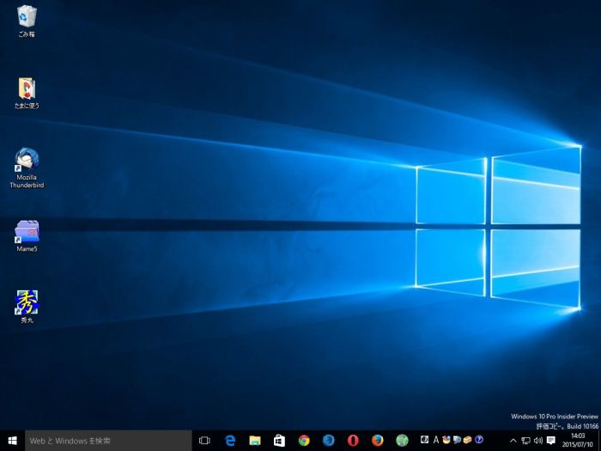Open the ごみ箱 recycle bin desktop icon
The width and height of the screenshot is (601, 451).
coord(27,17)
